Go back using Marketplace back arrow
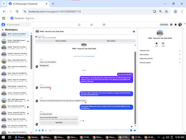Viewport: 186px width, 140px height. 3,30
